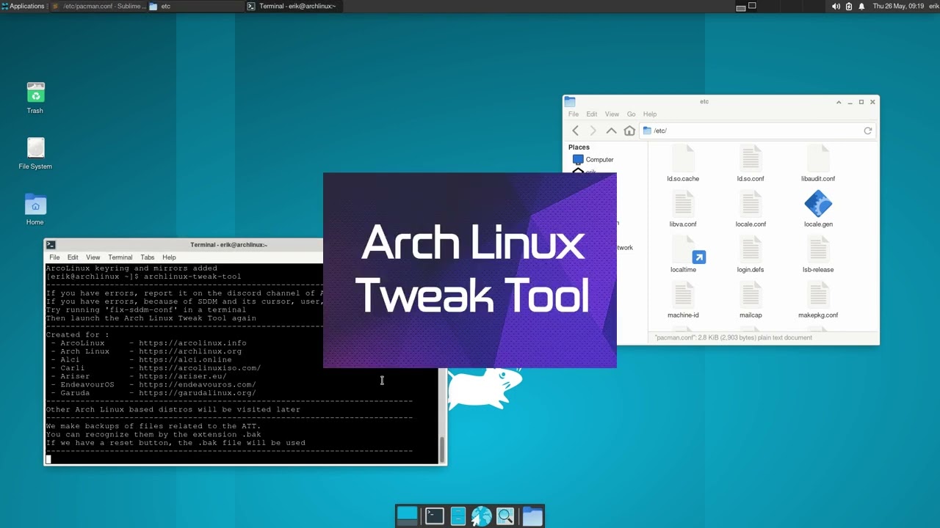This screenshot has height=528, width=940.
Task: Open the Edit menu in the etc window
Action: 591,114
